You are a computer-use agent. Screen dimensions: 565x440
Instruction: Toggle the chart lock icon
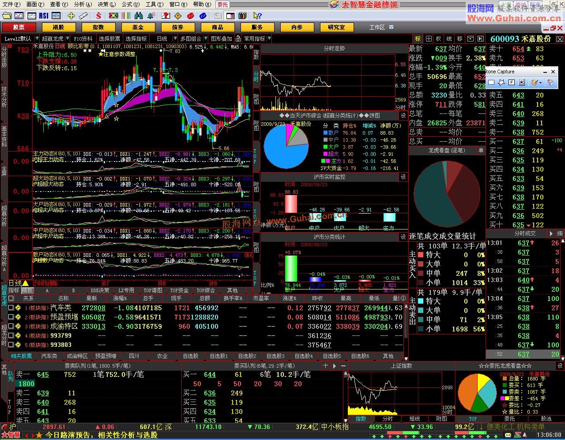(x=238, y=39)
